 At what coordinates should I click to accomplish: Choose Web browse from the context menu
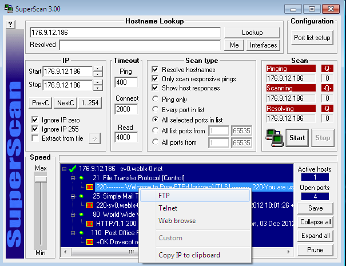[x=195, y=221]
